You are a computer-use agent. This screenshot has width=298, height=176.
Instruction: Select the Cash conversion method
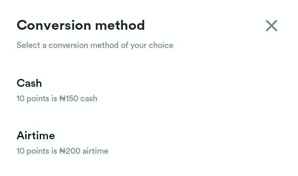(29, 83)
